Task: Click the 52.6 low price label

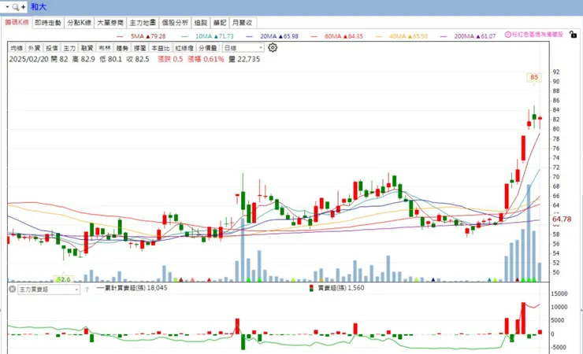Action: (62, 279)
